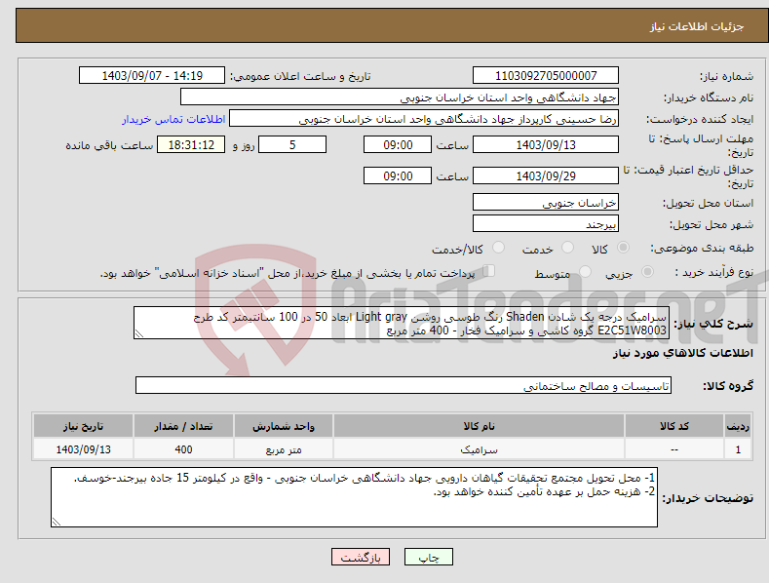769x583 pixels.
Task: Click the buyer organization name field
Action: (x=400, y=97)
